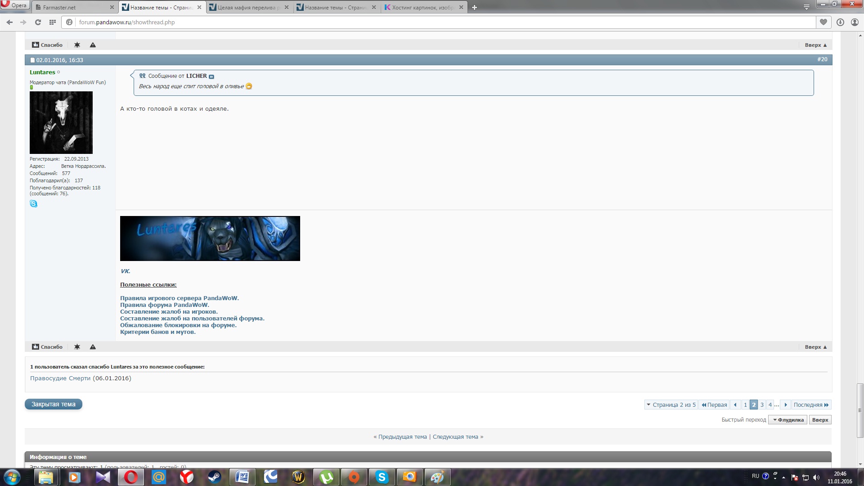This screenshot has height=486, width=864.
Task: Click the report post warning triangle icon
Action: coord(93,347)
